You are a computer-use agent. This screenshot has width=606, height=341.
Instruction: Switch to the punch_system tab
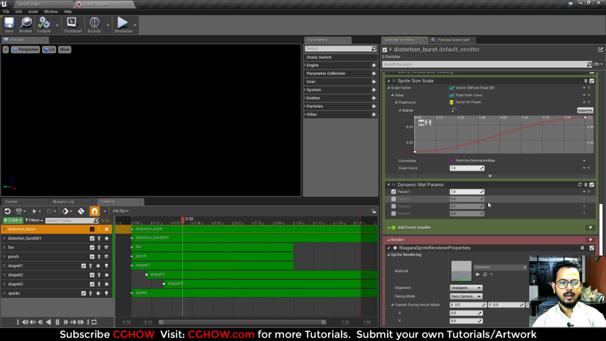(x=95, y=4)
